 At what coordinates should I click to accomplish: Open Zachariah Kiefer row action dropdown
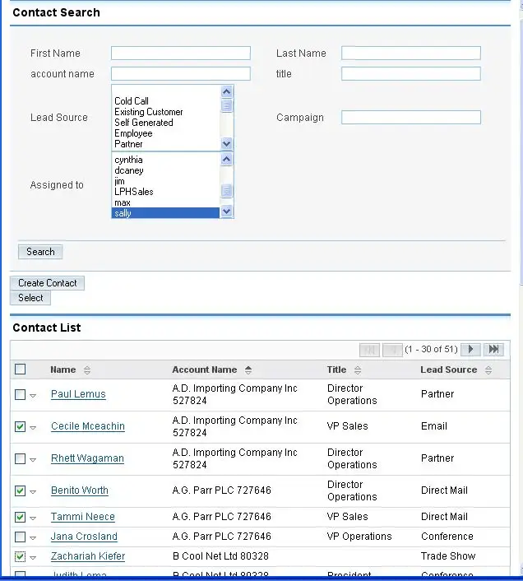[33, 557]
